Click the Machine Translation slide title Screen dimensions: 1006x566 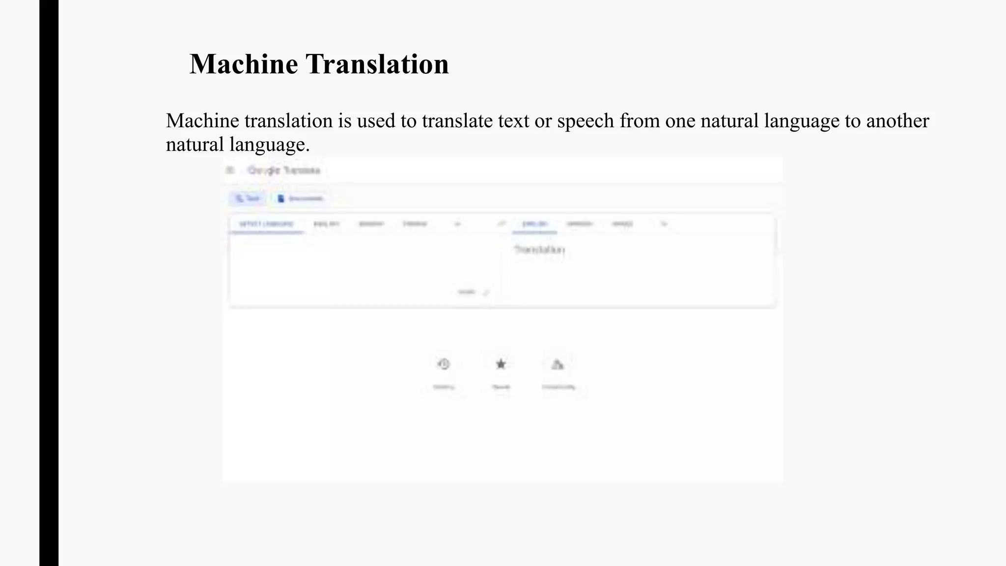coord(319,64)
